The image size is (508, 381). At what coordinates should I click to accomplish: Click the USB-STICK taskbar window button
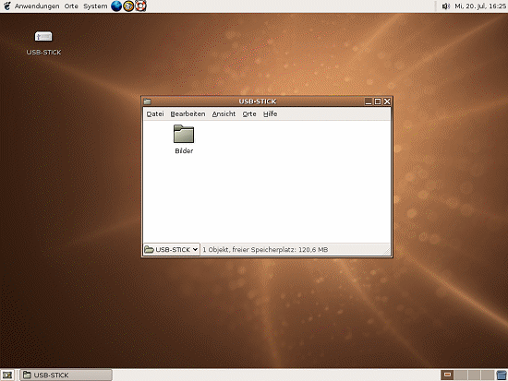[x=67, y=375]
